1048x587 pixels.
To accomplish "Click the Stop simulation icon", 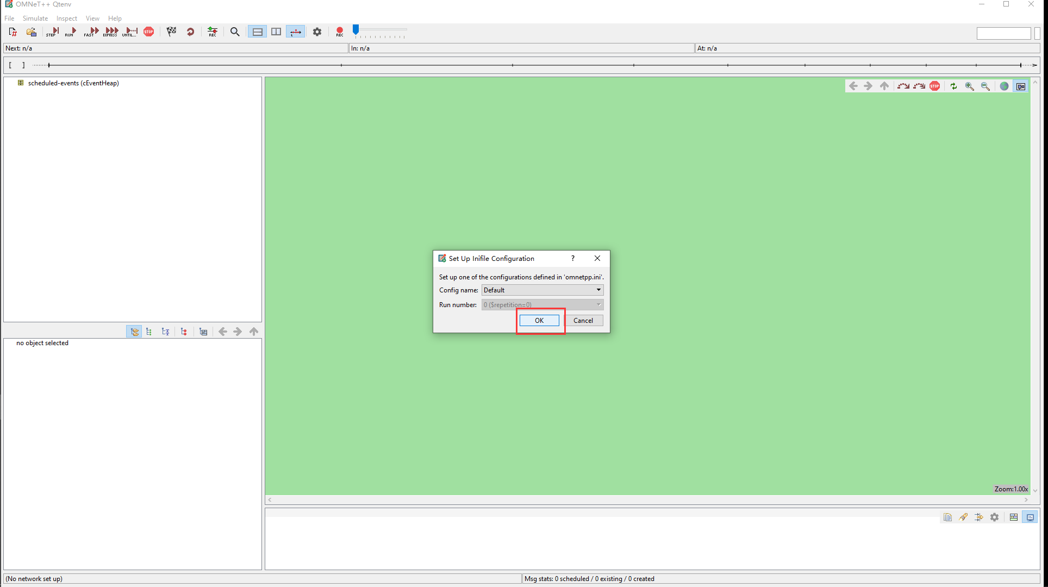I will click(148, 33).
